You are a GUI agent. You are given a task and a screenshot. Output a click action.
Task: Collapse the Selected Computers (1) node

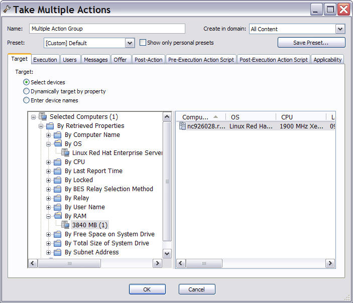pos(33,117)
